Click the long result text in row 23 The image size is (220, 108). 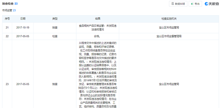click(98, 75)
